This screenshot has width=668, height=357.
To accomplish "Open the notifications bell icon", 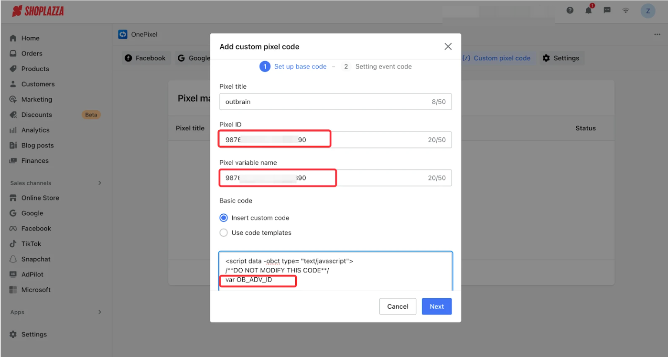I will click(588, 10).
